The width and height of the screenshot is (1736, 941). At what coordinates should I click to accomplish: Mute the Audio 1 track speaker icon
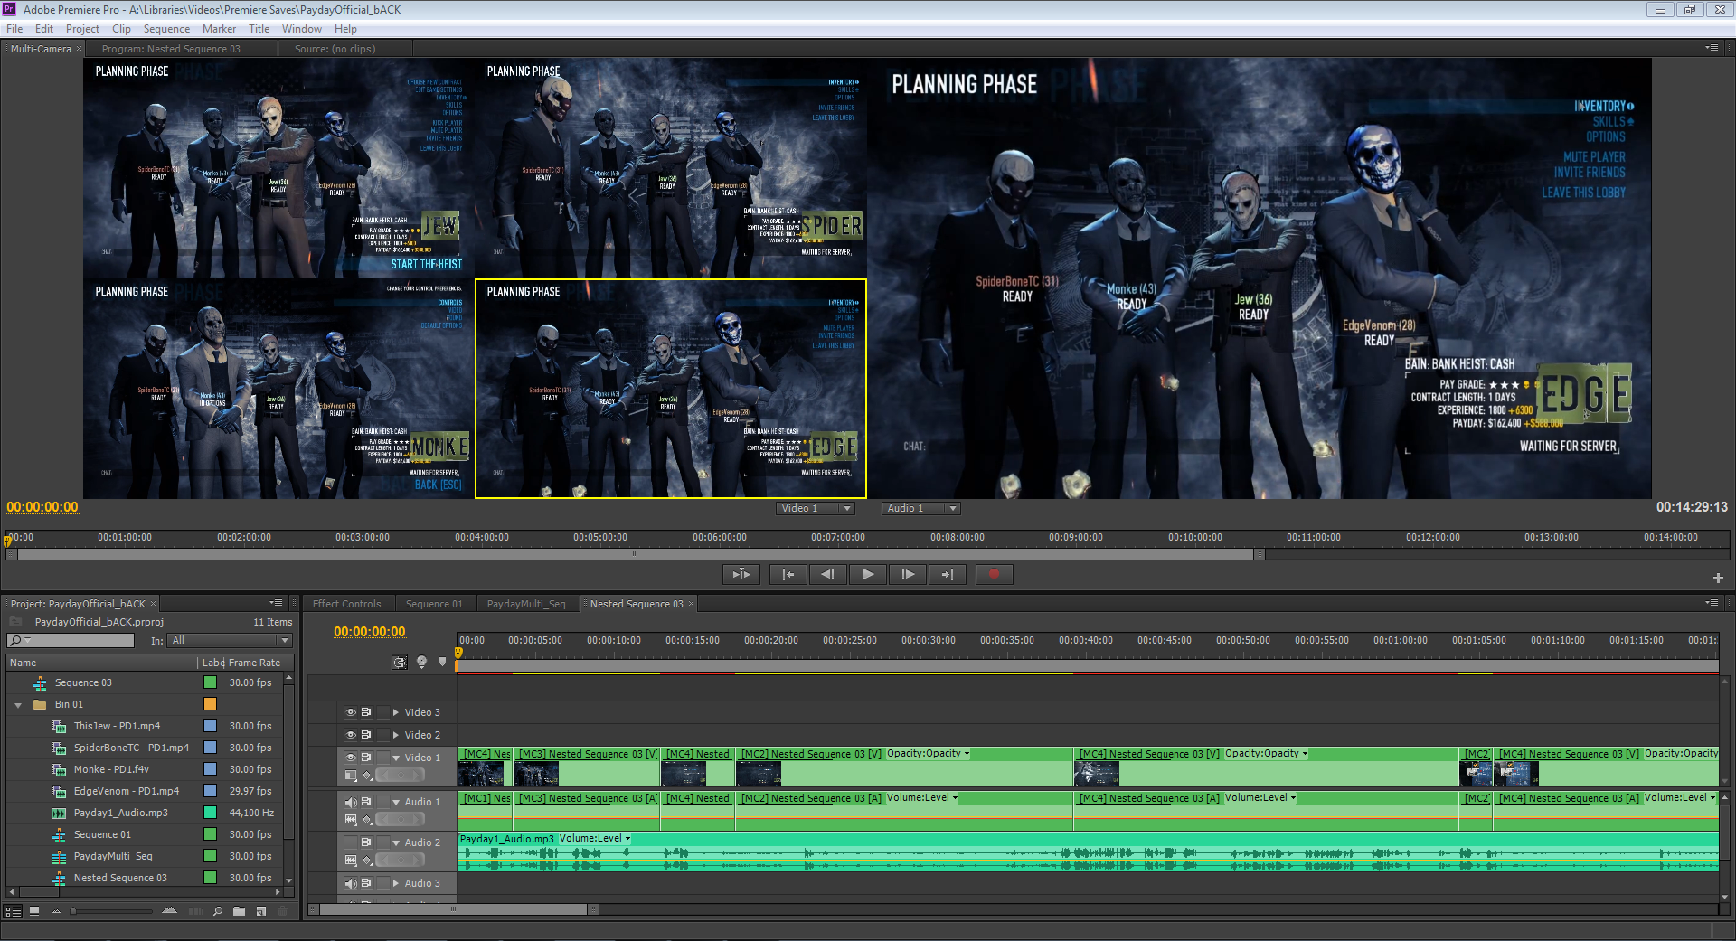point(351,802)
